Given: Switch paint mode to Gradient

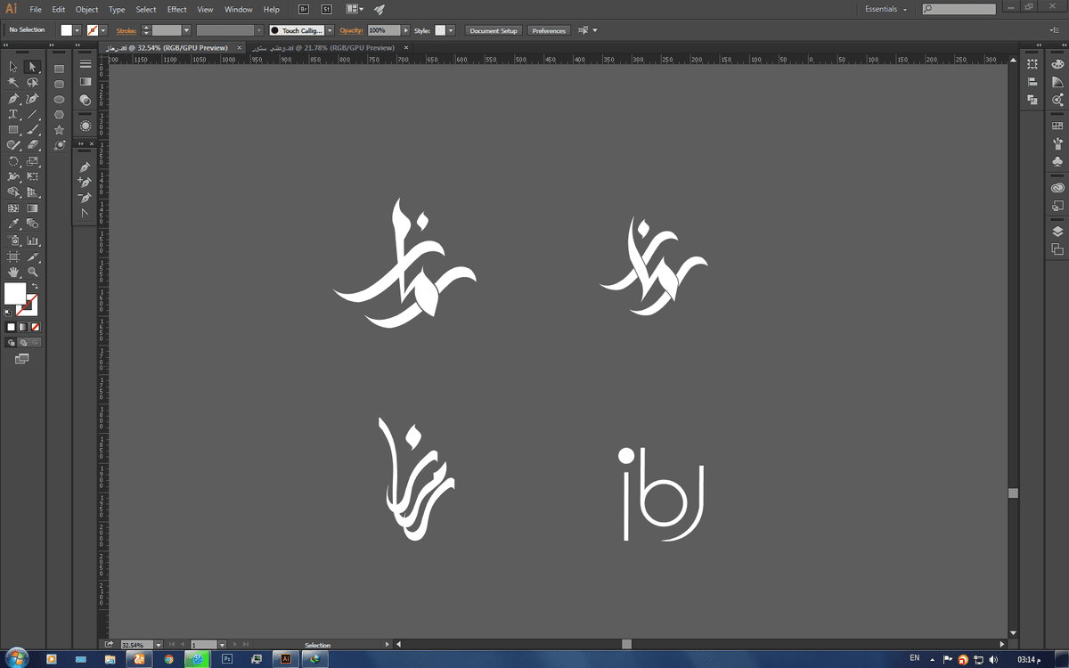Looking at the screenshot, I should (x=23, y=327).
